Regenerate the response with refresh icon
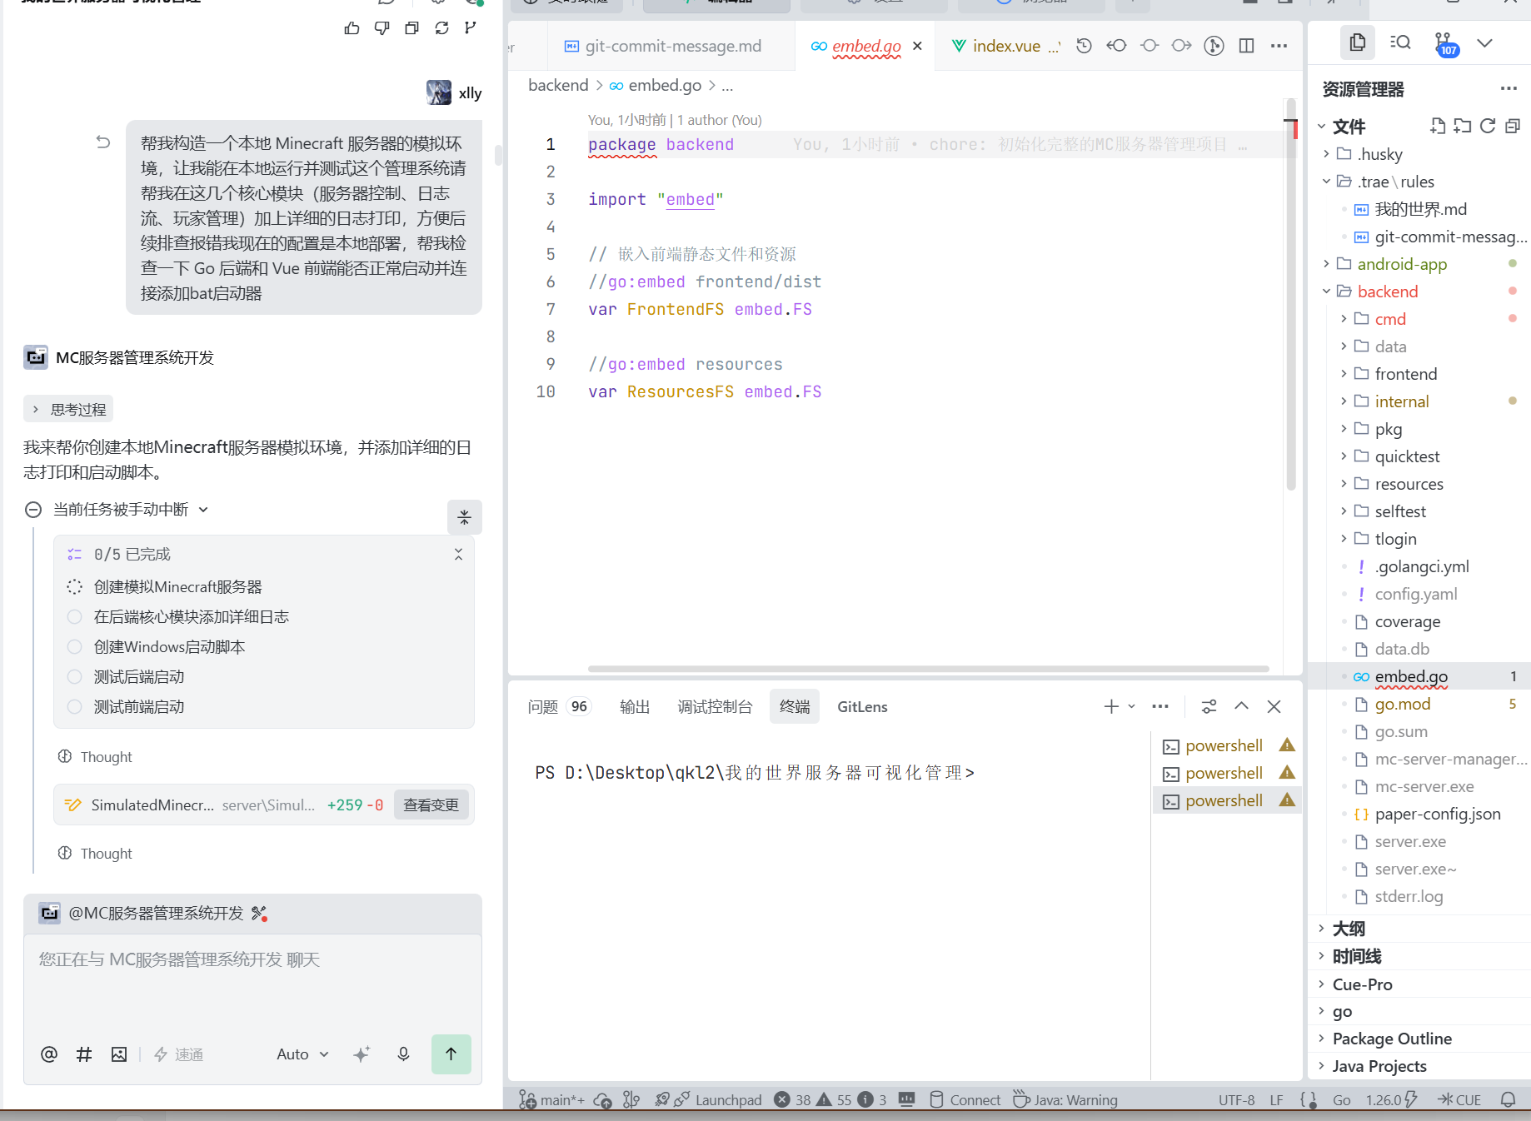Image resolution: width=1531 pixels, height=1121 pixels. (x=441, y=28)
